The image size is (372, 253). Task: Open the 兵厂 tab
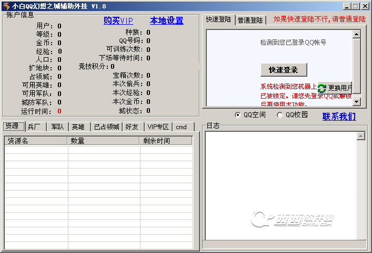tap(36, 127)
